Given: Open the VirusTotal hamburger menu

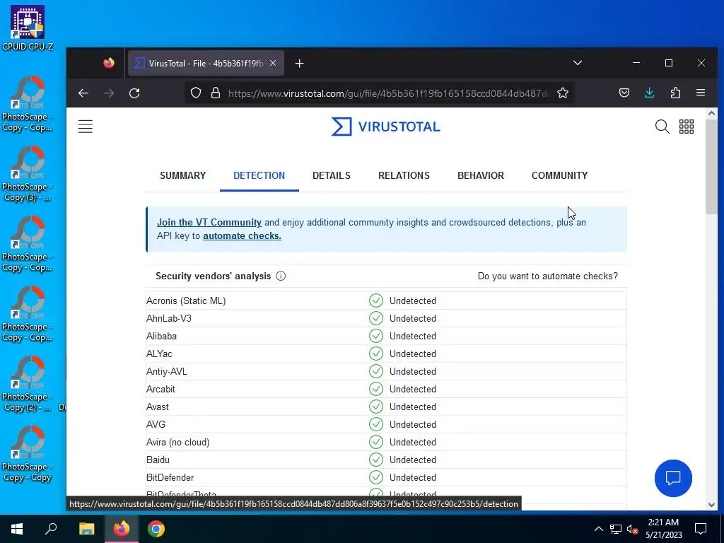Looking at the screenshot, I should click(86, 127).
